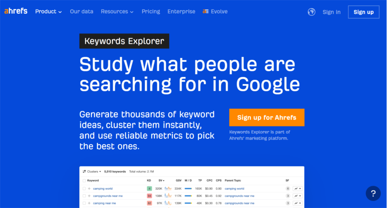Click plus icon beside camping world
Viewport: 387px width, 208px height.
coord(89,189)
